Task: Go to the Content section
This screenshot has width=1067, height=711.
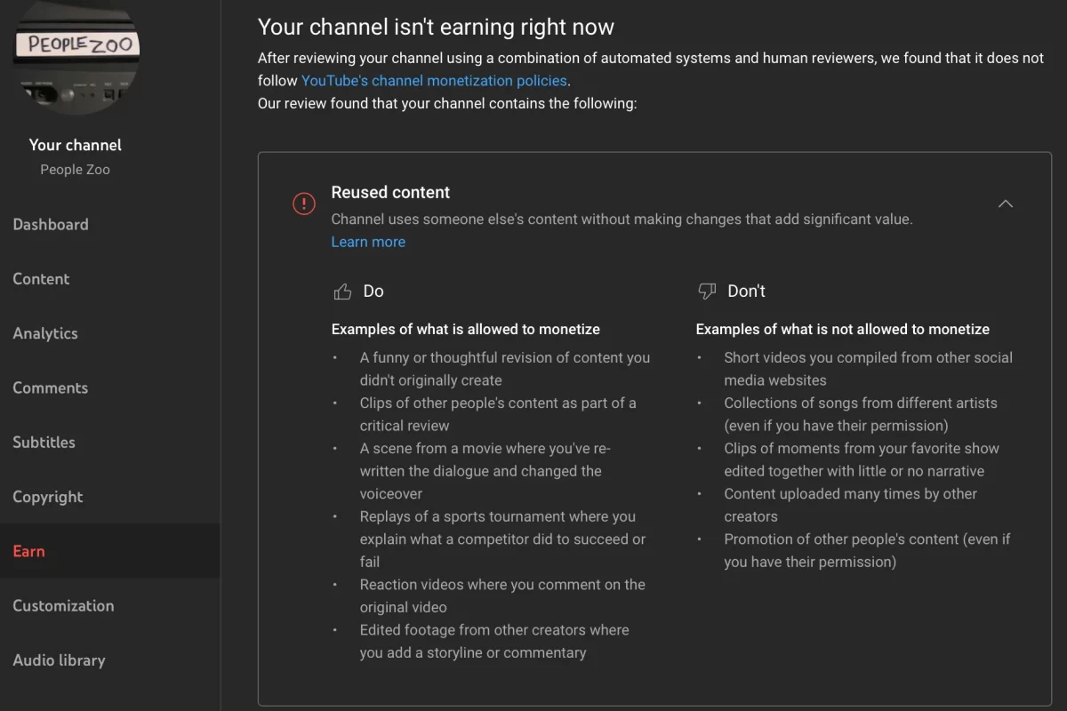Action: pyautogui.click(x=41, y=278)
